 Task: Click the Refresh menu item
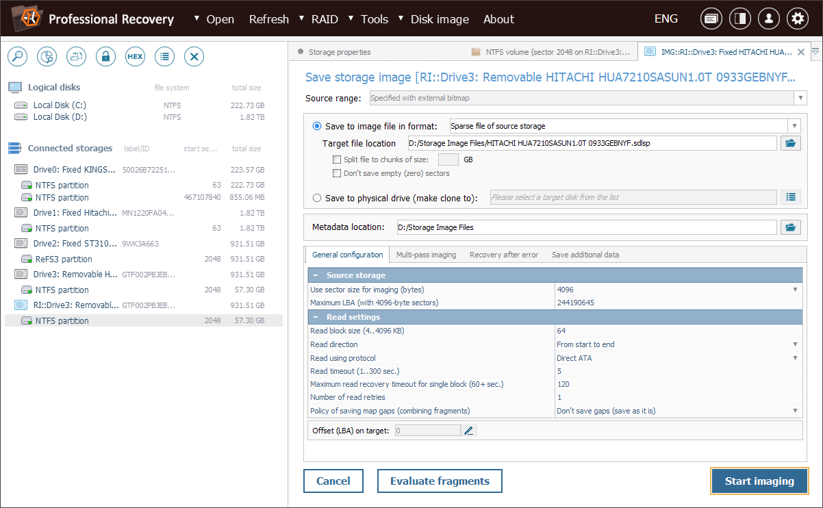point(269,19)
